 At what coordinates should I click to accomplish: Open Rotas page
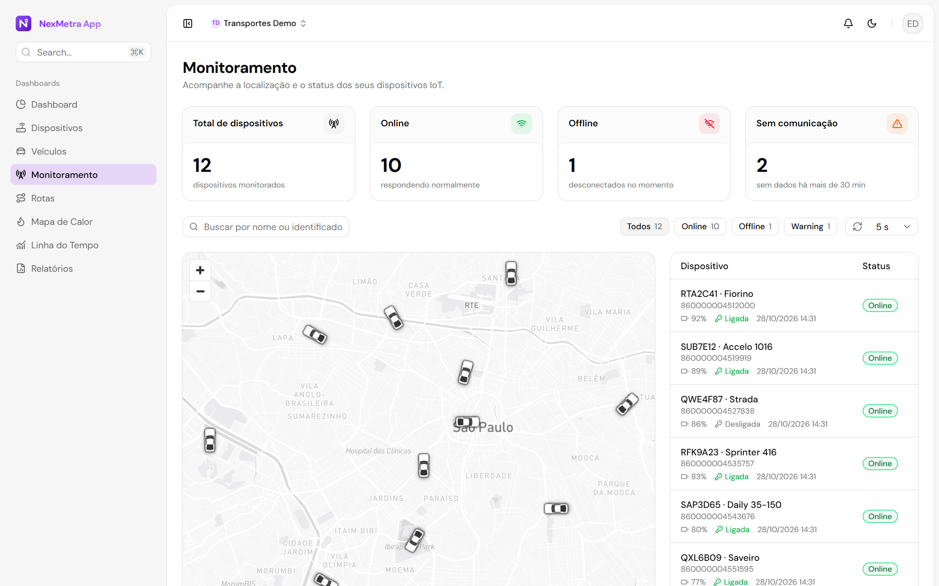[83, 198]
